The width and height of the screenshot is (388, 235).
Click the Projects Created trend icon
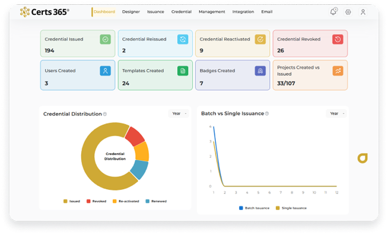point(338,71)
